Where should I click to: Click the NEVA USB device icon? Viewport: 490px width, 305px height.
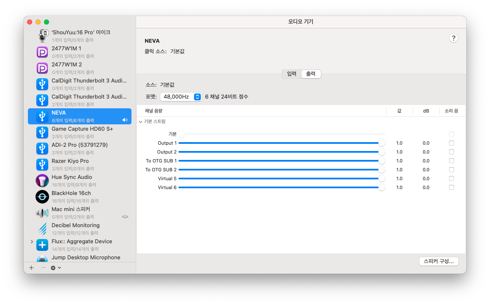click(x=42, y=116)
